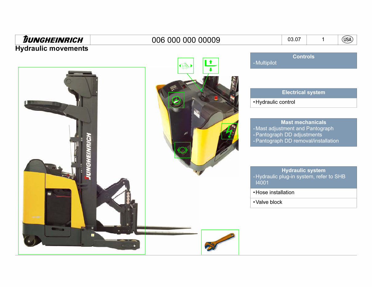Viewport: 372px width, 287px height.
Task: Click the document number 006 000 000 00009
Action: coord(186,40)
